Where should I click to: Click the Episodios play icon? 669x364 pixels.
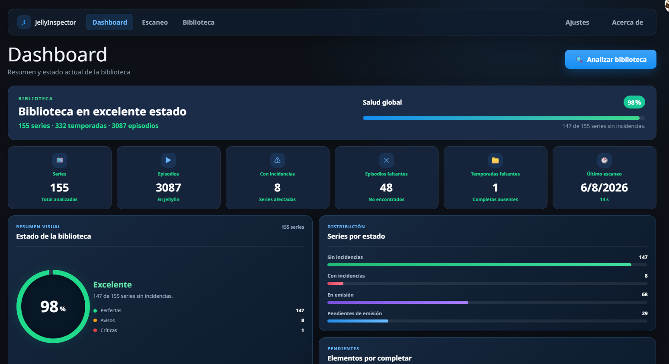pyautogui.click(x=169, y=160)
